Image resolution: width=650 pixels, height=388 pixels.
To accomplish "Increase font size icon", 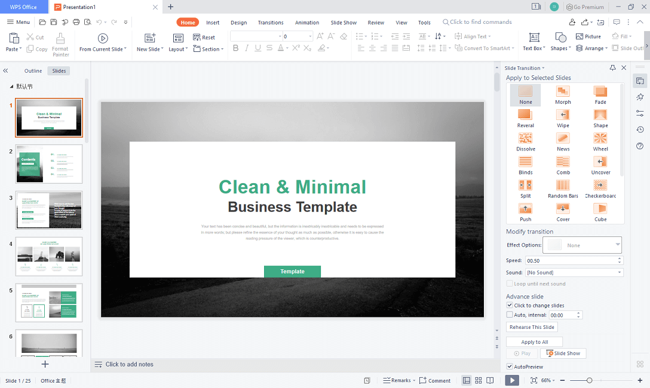I will coord(320,36).
